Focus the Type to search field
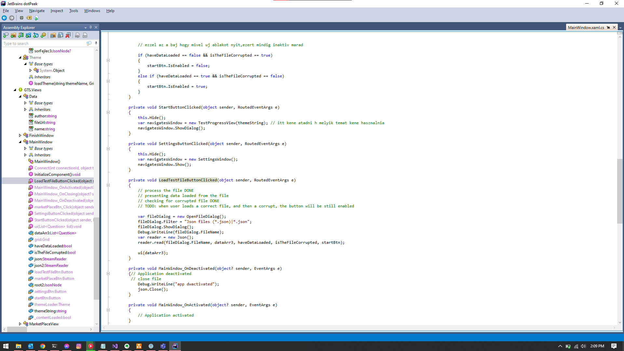624x351 pixels. (x=44, y=44)
